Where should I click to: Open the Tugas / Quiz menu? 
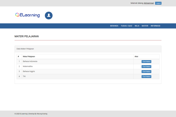(126, 26)
